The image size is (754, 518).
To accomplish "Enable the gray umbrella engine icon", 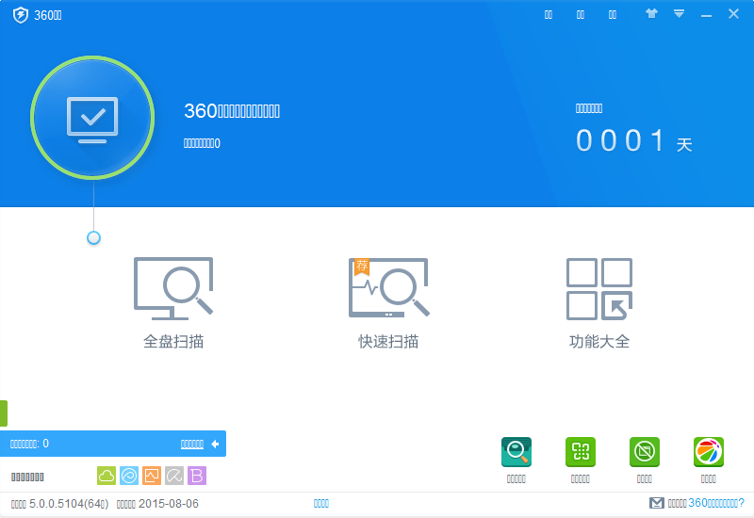I will click(174, 476).
